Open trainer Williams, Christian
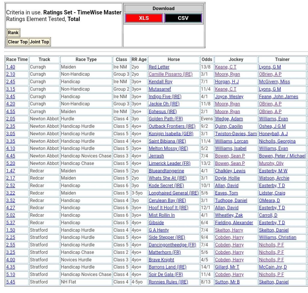 coord(278,237)
